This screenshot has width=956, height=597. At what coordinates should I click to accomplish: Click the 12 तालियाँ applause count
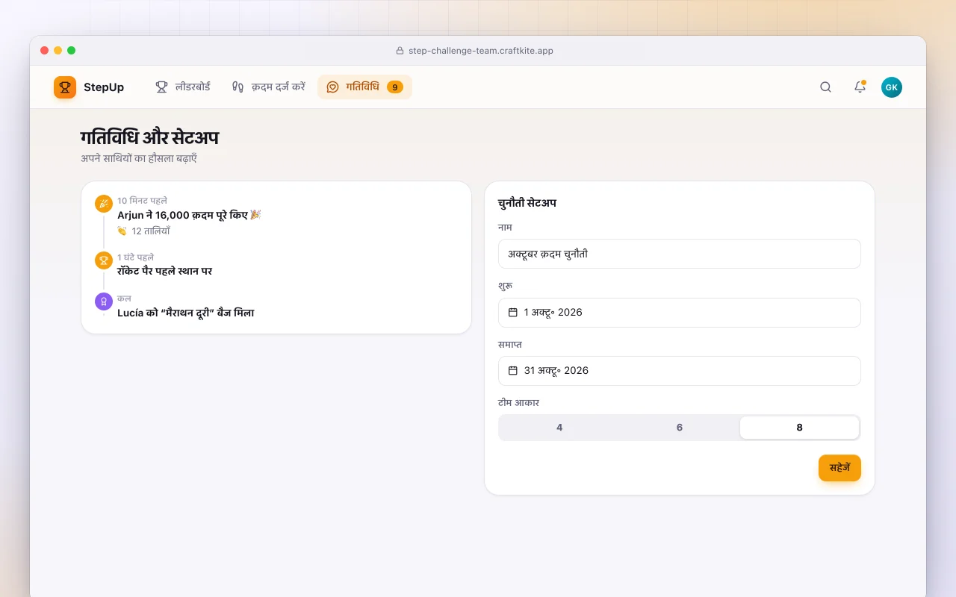coord(151,231)
